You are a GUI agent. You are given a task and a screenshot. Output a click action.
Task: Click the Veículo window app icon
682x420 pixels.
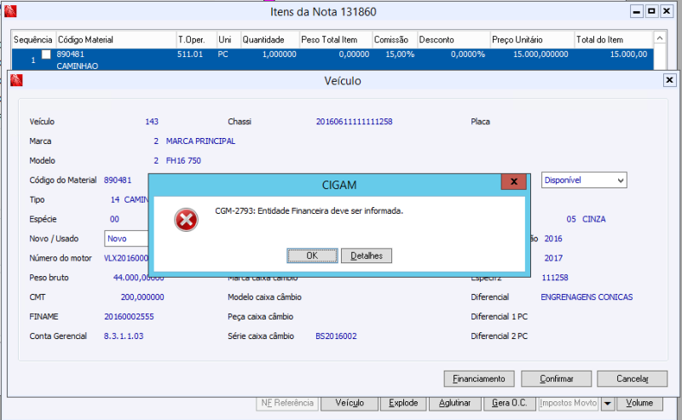tap(16, 80)
